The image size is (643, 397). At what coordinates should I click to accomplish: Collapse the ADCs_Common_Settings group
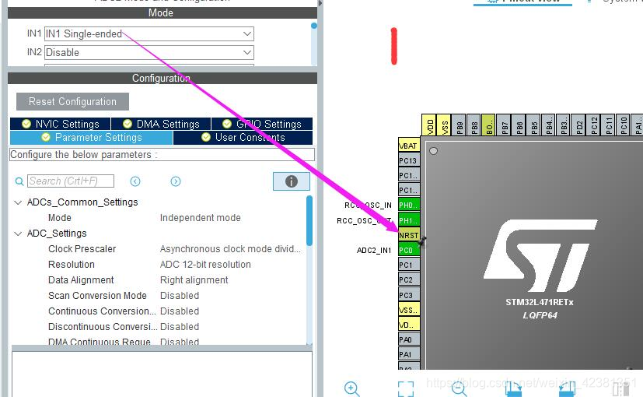18,202
